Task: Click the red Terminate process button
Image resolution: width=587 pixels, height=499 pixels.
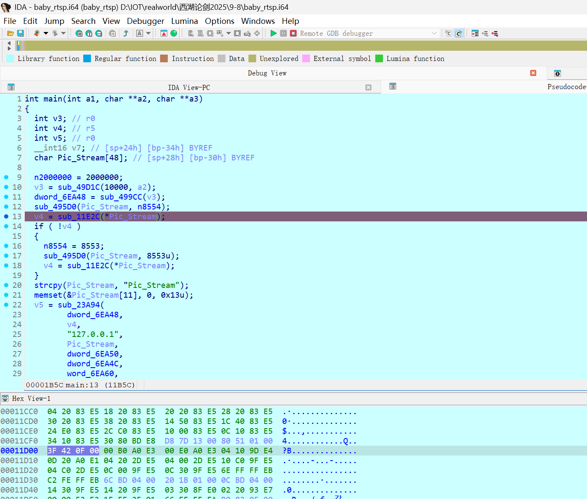Action: point(293,33)
